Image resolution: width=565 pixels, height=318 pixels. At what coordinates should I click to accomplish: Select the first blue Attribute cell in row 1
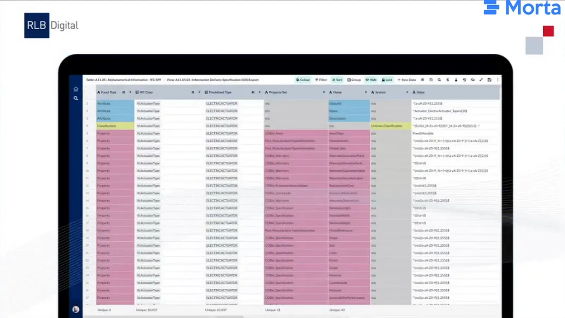coord(115,104)
